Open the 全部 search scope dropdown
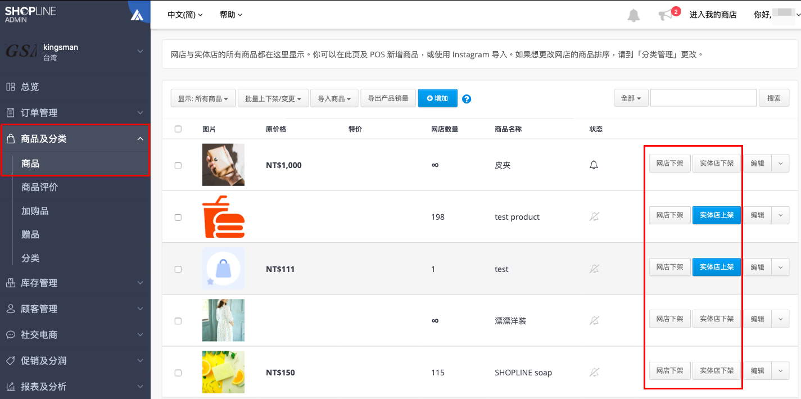 click(631, 98)
